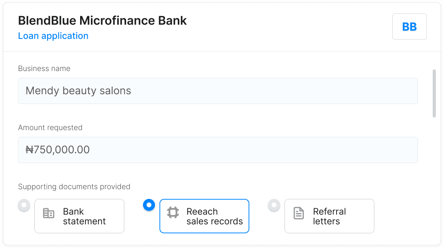Select the Referral letters radio button
The width and height of the screenshot is (444, 249).
coord(274,205)
